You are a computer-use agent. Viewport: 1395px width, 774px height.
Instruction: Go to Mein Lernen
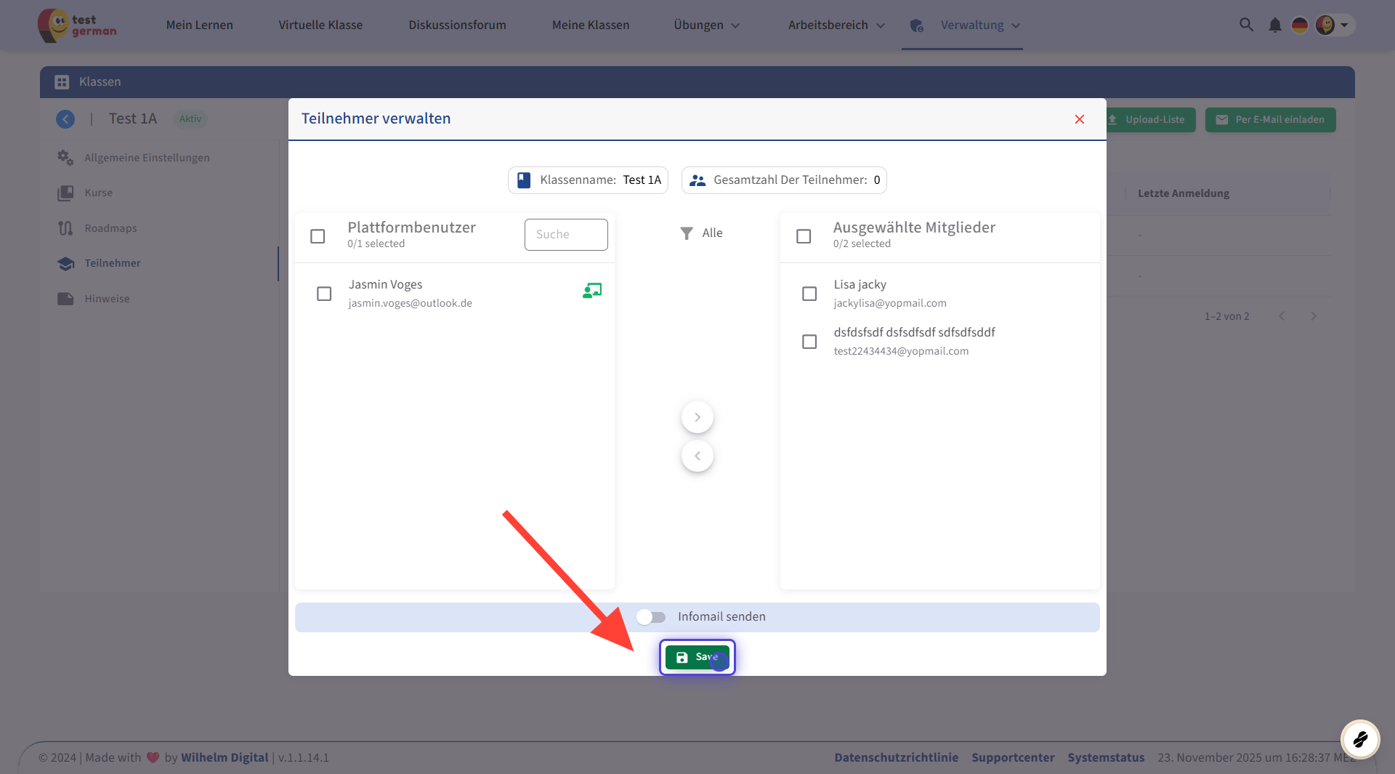(x=199, y=25)
